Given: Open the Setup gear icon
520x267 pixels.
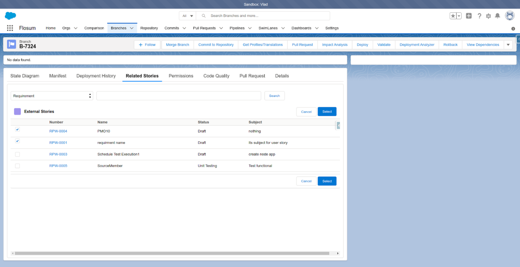Looking at the screenshot, I should click(x=488, y=15).
